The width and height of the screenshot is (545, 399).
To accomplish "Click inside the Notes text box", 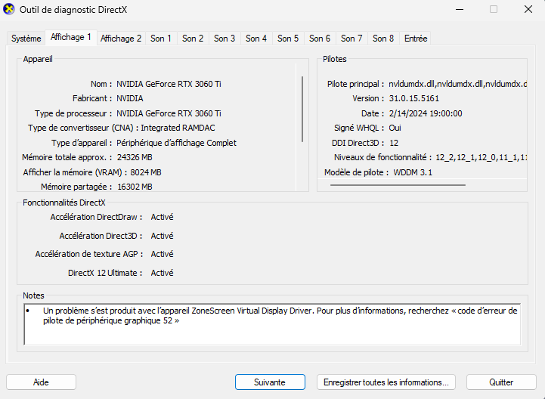I will coord(272,324).
